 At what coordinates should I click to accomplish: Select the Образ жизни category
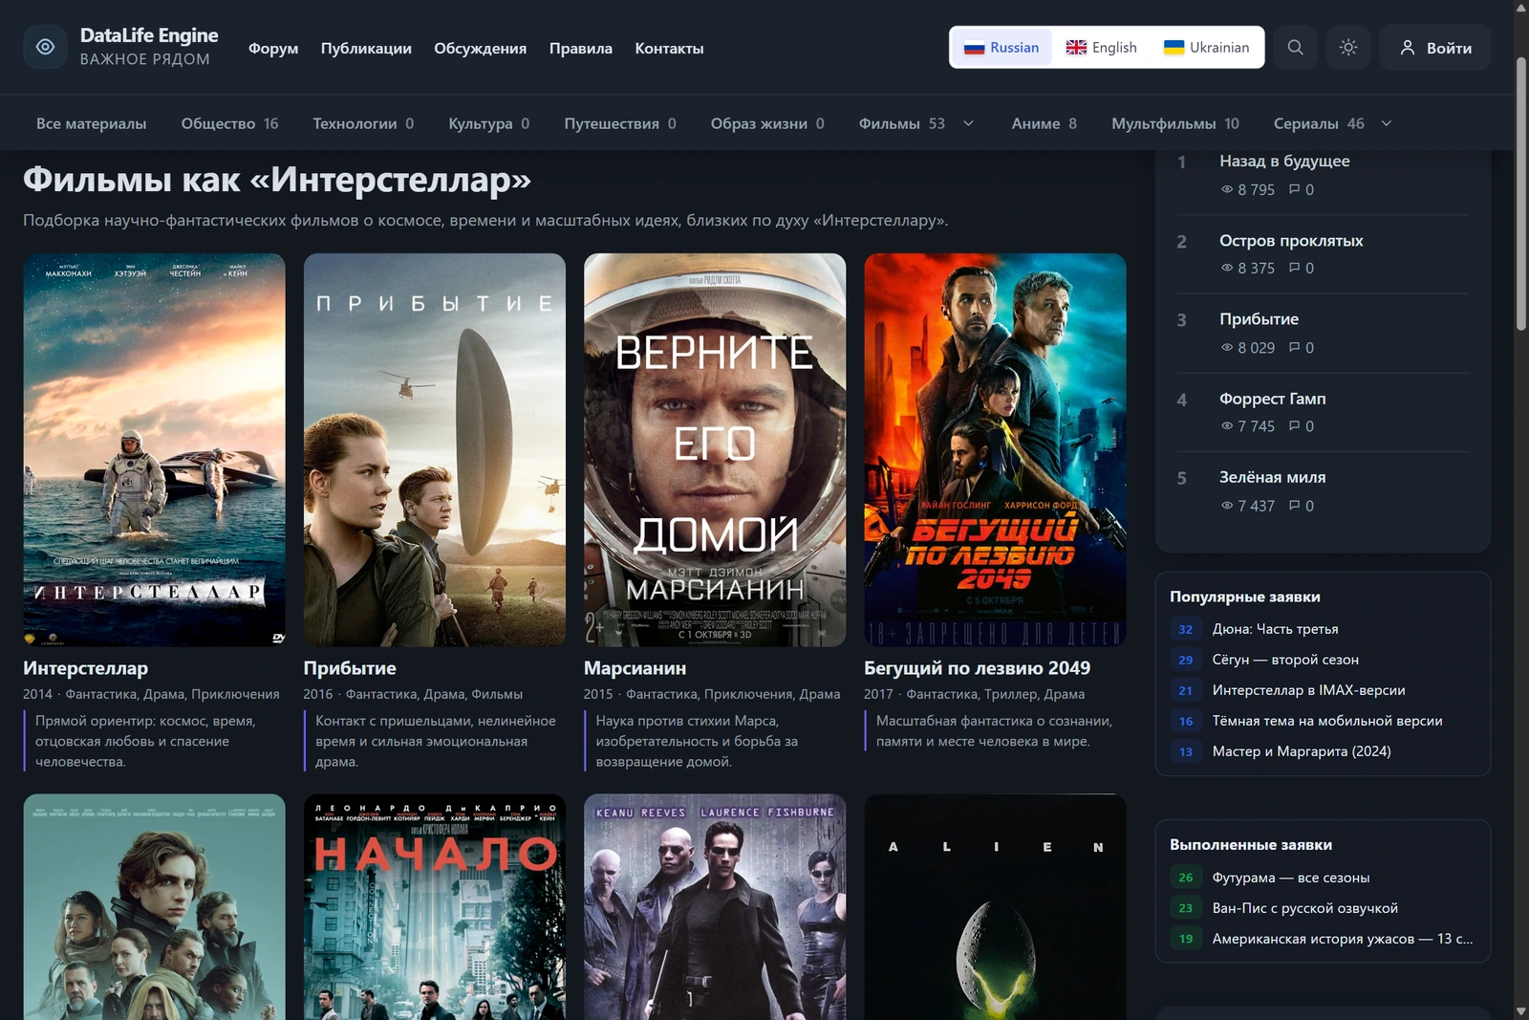[x=767, y=123]
